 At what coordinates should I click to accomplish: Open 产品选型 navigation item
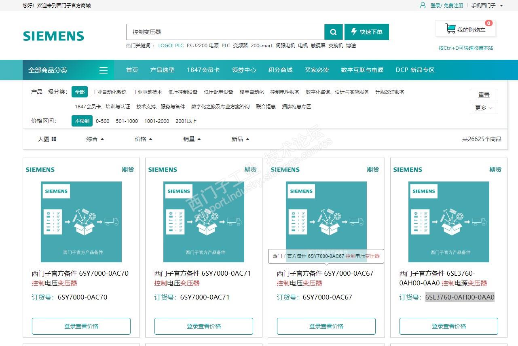click(163, 70)
